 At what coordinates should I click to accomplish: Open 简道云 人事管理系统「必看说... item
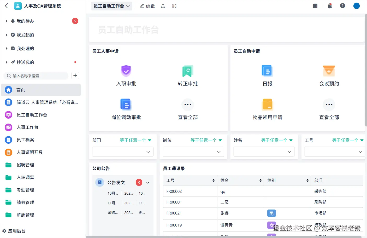tap(41, 102)
